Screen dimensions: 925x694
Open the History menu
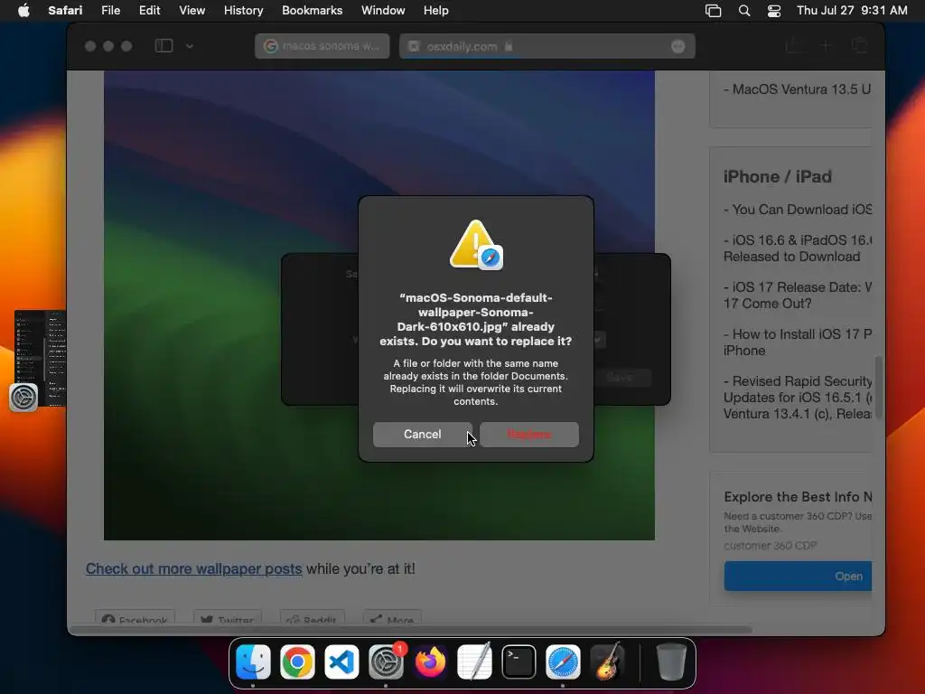pos(243,11)
